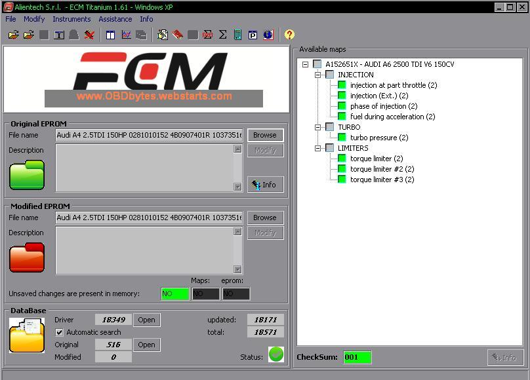Image resolution: width=530 pixels, height=380 pixels.
Task: Click the green round Status indicator icon
Action: click(x=276, y=354)
